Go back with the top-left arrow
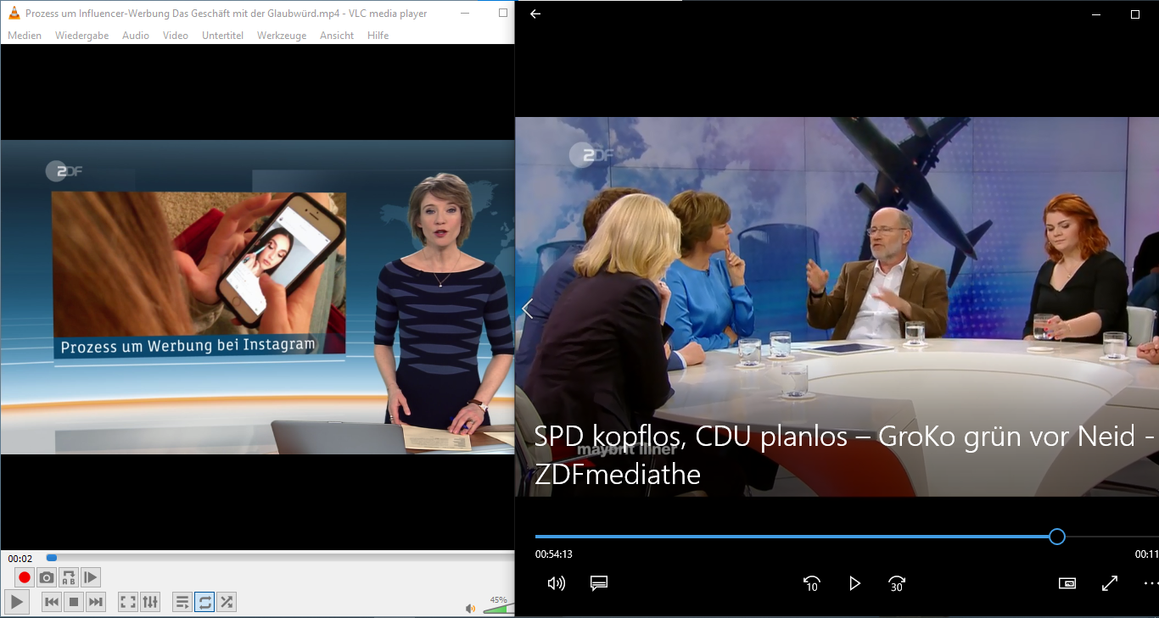The height and width of the screenshot is (618, 1159). (535, 14)
